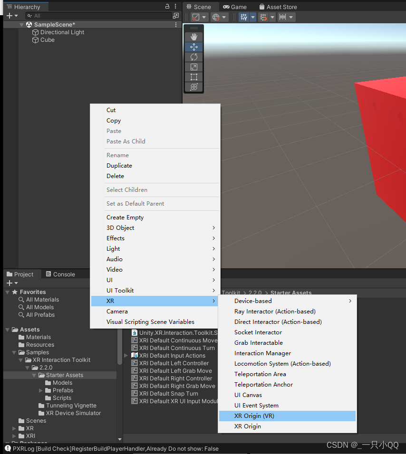Toggle the Scene shading mode button
406x454 pixels.
point(196,17)
